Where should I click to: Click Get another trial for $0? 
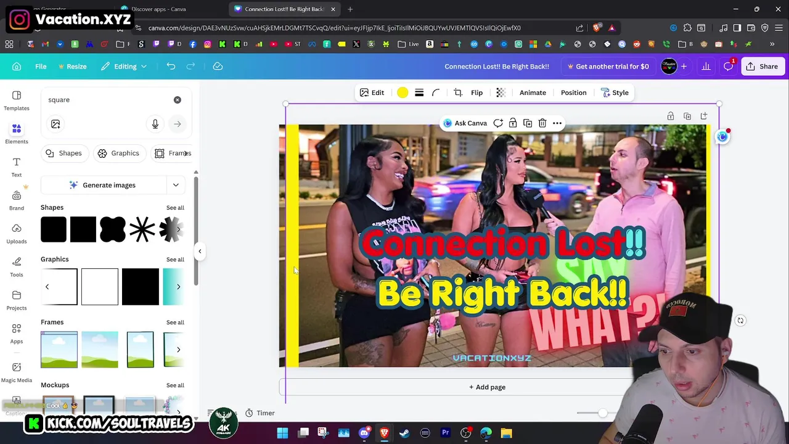click(608, 66)
